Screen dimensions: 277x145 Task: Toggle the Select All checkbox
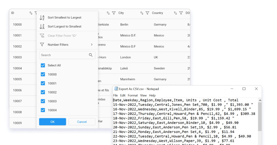tap(43, 65)
